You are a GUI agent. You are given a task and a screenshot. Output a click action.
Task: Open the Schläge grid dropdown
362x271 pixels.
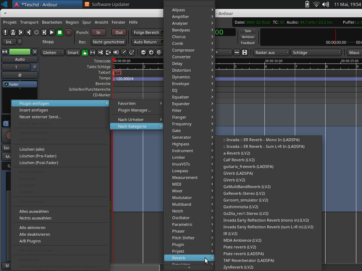(316, 53)
